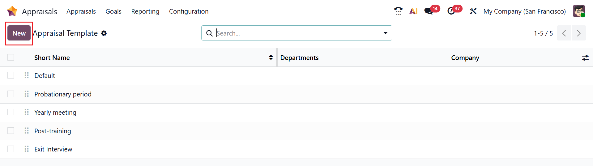Open the VoIP phone dialer icon
The image size is (593, 166).
click(x=398, y=11)
